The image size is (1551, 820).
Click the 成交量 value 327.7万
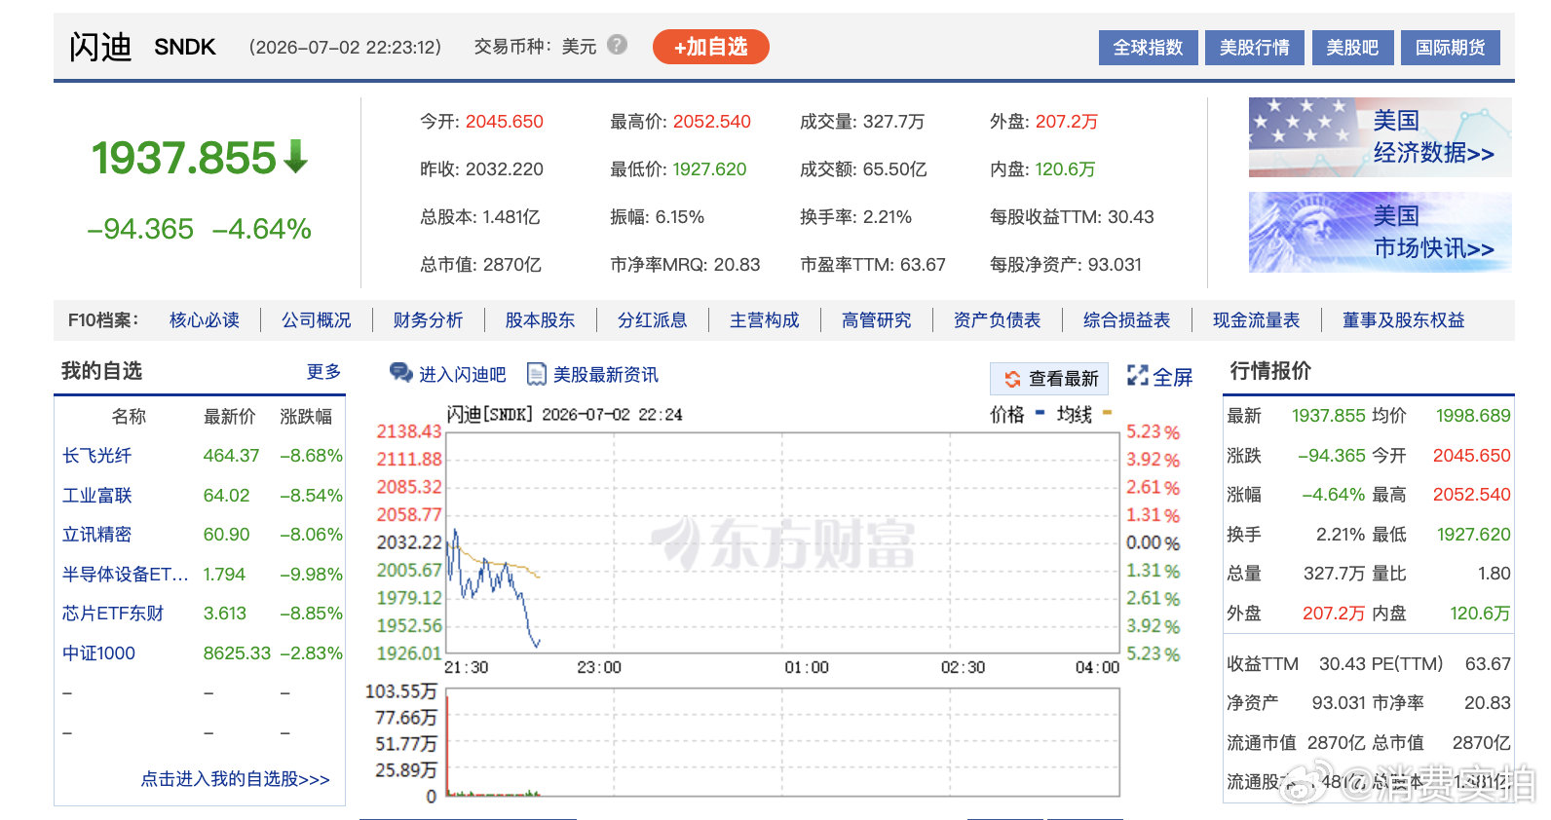pyautogui.click(x=892, y=121)
